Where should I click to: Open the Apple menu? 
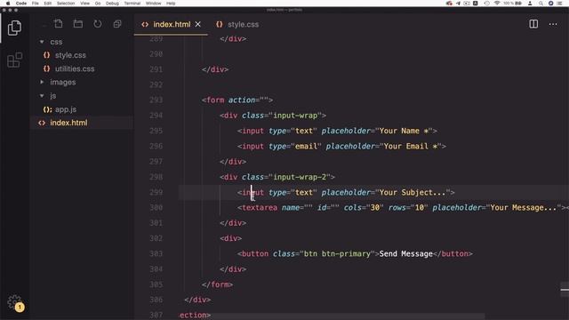(x=8, y=4)
